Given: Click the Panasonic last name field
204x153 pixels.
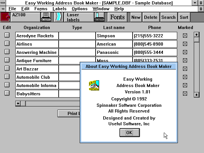Looking at the screenshot, I should 114,52.
